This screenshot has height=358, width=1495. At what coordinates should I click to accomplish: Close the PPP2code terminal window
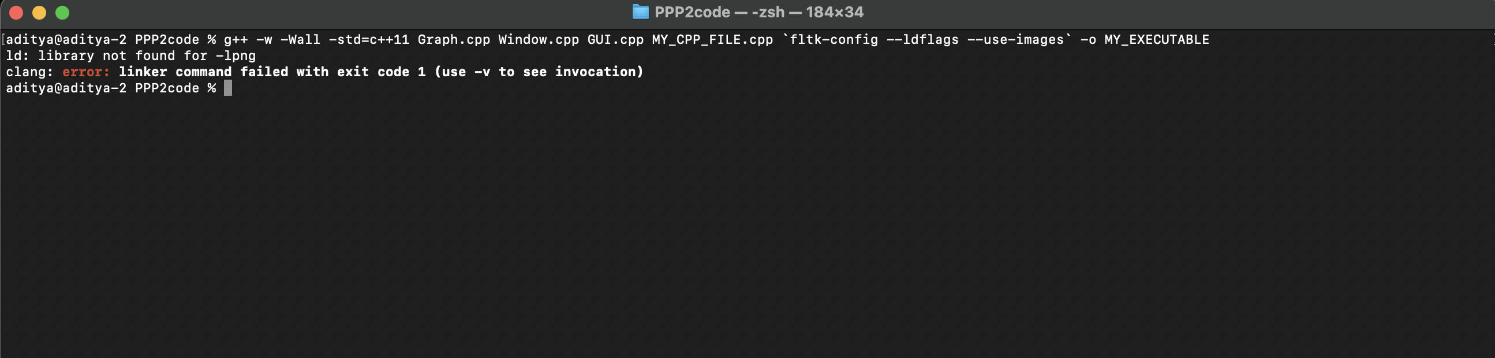point(16,13)
